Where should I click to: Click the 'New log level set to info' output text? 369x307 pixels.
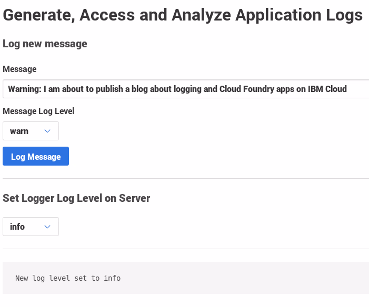tap(68, 278)
